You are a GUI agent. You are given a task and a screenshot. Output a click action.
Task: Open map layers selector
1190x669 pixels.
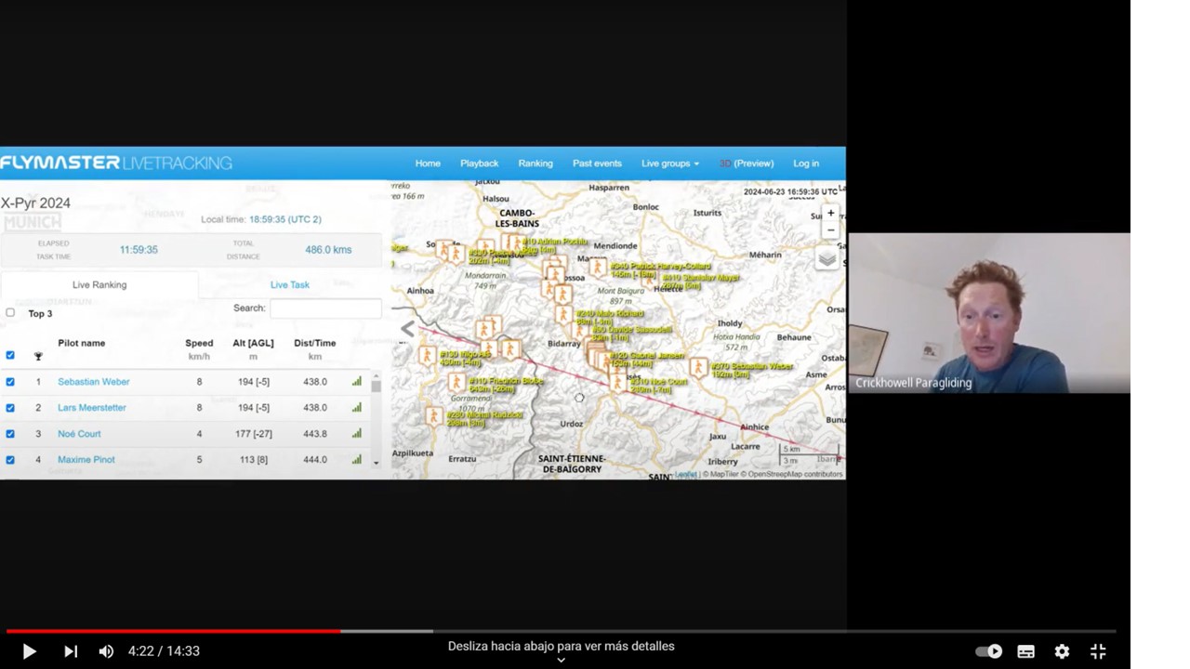pyautogui.click(x=826, y=259)
